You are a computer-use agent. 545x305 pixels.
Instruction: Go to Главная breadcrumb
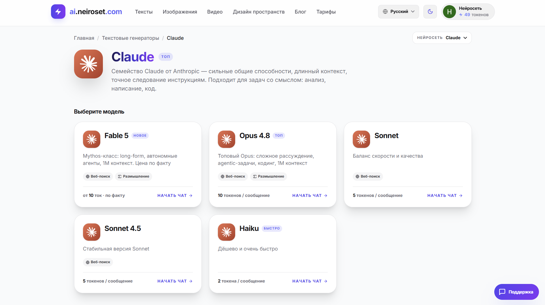[x=84, y=38]
